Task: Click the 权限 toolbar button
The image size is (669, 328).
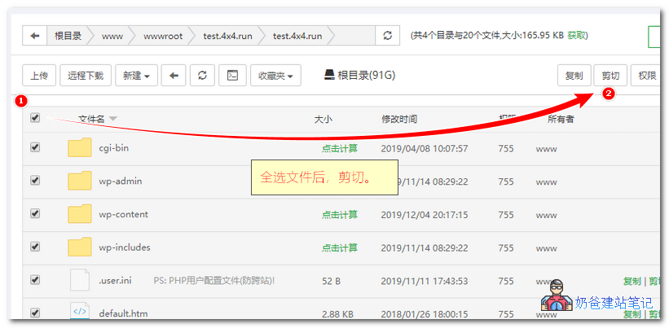Action: coord(647,76)
